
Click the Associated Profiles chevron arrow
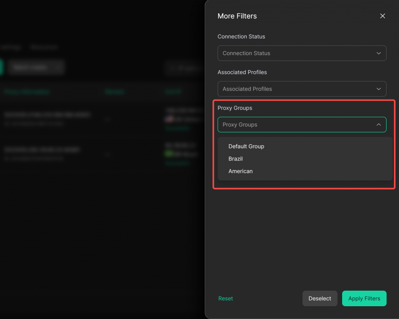pyautogui.click(x=378, y=89)
